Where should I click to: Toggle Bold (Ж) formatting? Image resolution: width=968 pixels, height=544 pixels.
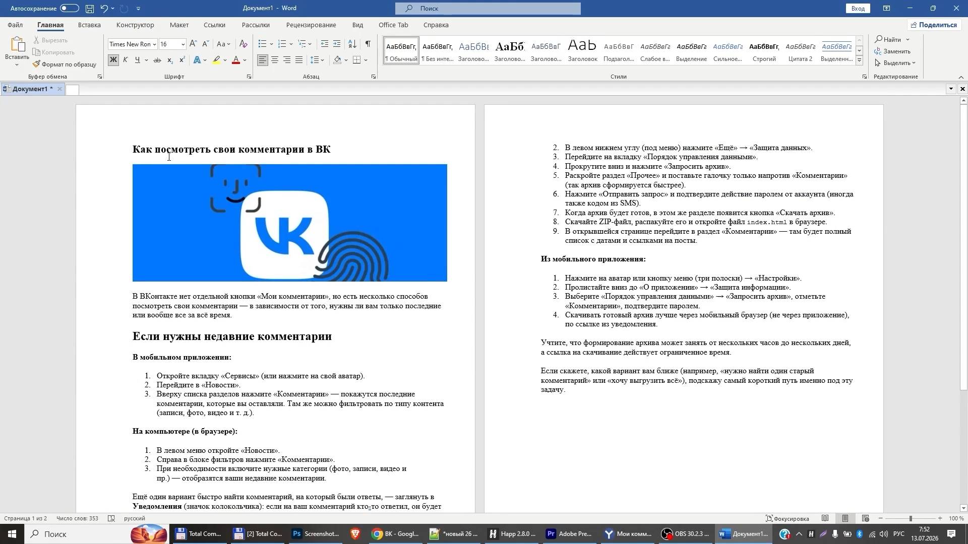pos(113,60)
